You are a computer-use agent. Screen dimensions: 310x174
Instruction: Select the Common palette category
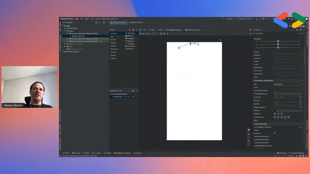[114, 33]
